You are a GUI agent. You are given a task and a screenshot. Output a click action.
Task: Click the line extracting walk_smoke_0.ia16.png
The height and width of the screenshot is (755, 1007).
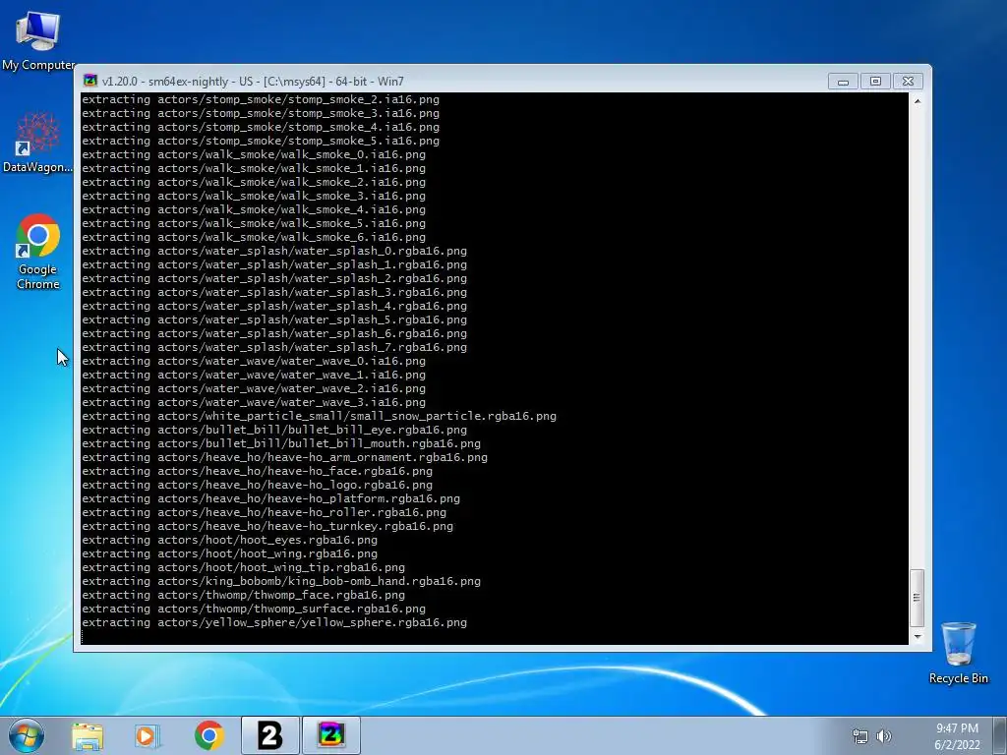coord(254,154)
